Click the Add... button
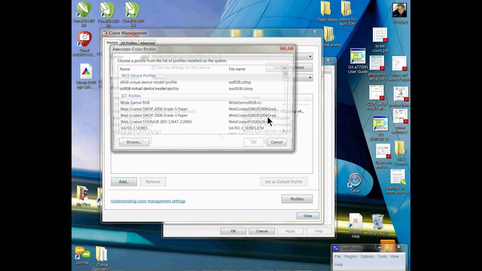Image resolution: width=482 pixels, height=271 pixels. (x=124, y=181)
